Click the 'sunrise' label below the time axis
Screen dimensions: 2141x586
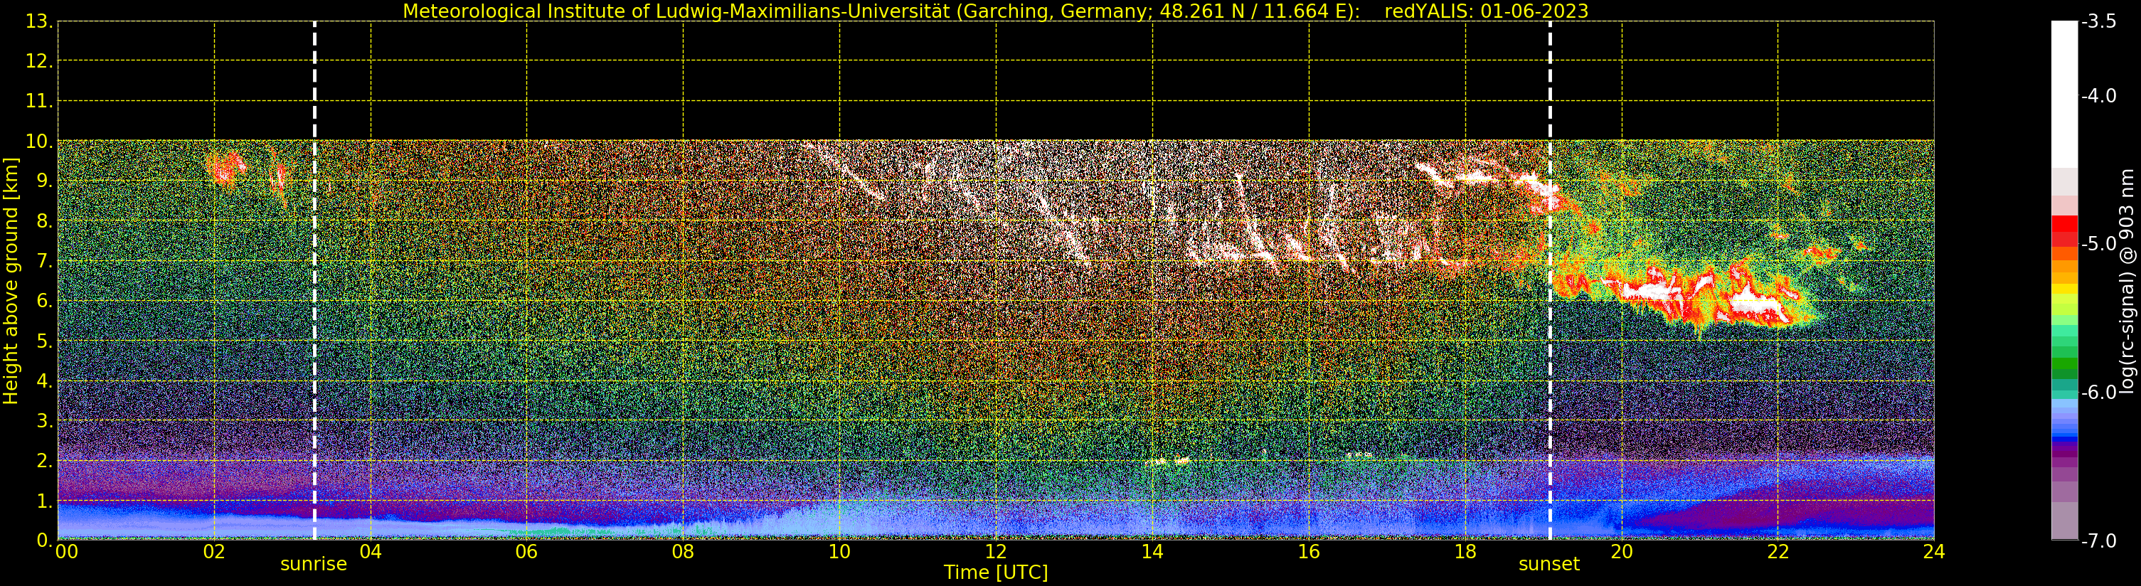pos(314,565)
